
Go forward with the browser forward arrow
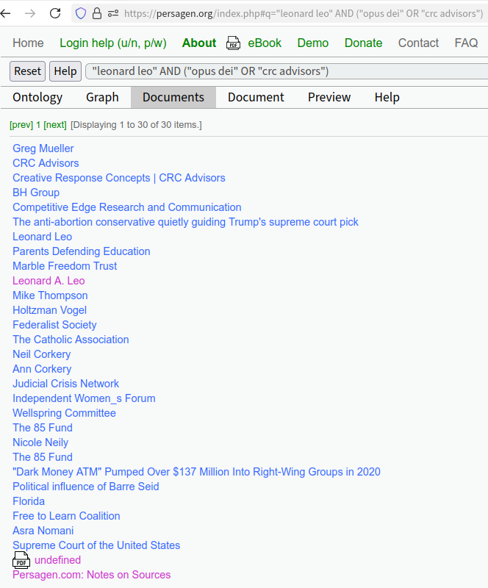pyautogui.click(x=30, y=13)
